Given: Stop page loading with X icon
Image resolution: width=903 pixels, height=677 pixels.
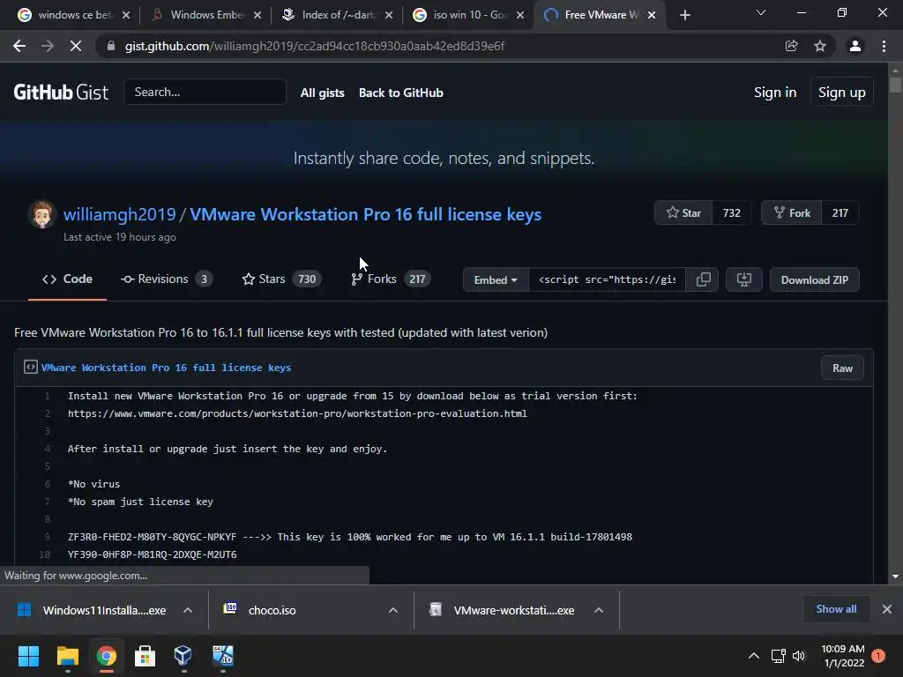Looking at the screenshot, I should coord(76,46).
